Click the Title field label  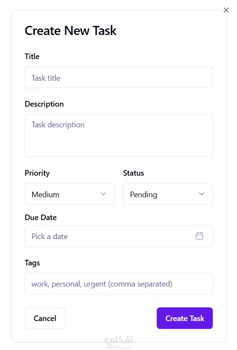32,57
